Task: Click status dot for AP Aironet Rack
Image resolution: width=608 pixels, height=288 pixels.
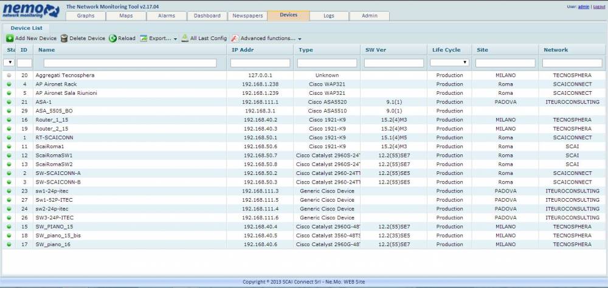Action: pyautogui.click(x=9, y=84)
